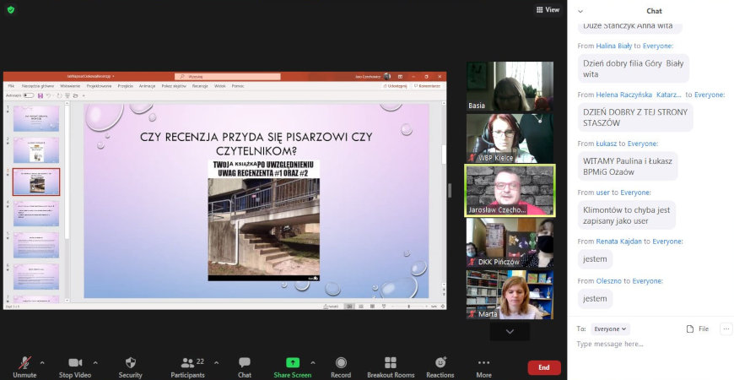Screen dimensions: 734x380
Task: Start slideshow icon in status bar
Action: pos(383,307)
